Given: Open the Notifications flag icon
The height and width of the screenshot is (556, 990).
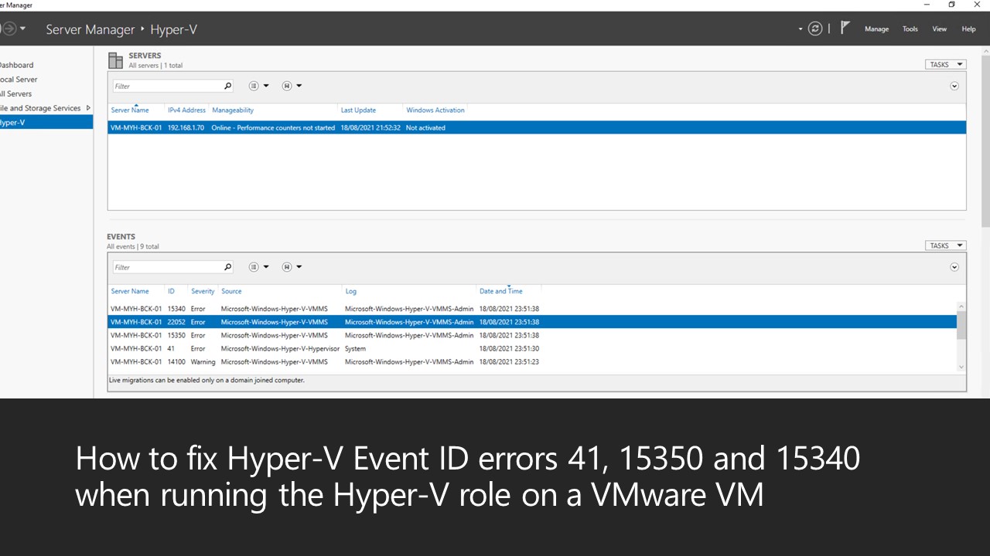Looking at the screenshot, I should pos(845,28).
